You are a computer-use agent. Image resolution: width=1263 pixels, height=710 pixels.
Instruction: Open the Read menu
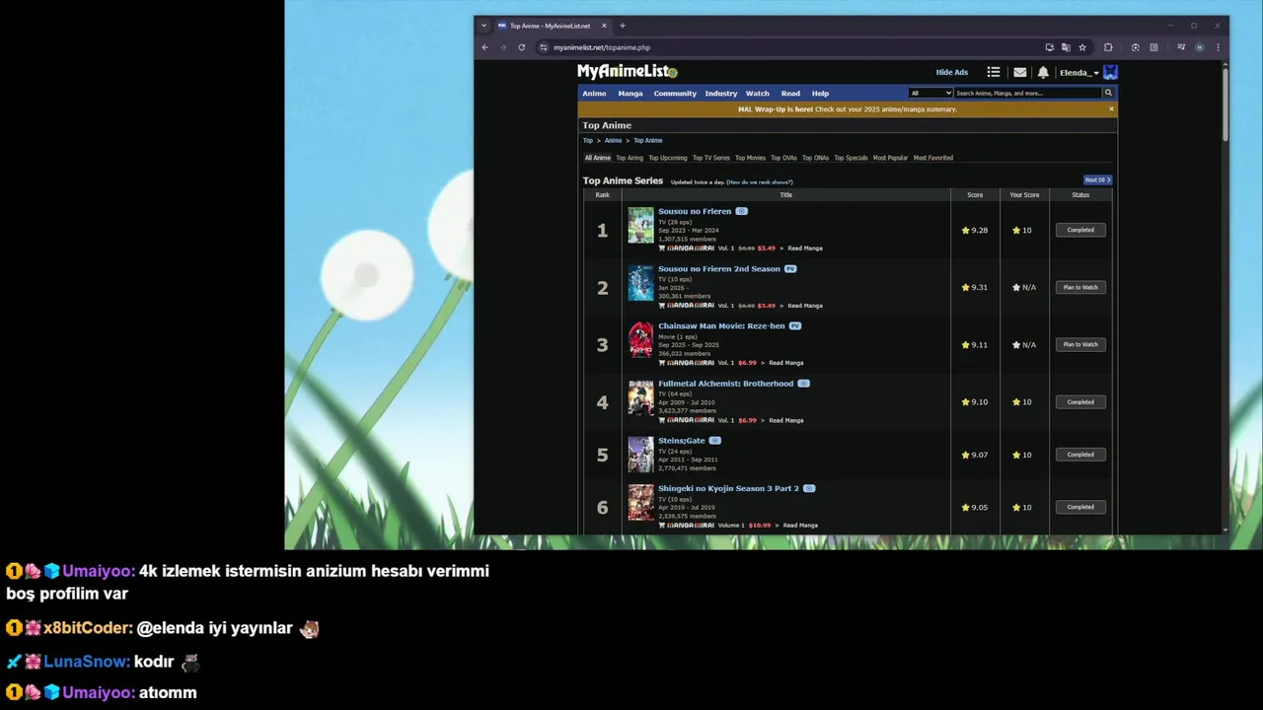click(790, 94)
